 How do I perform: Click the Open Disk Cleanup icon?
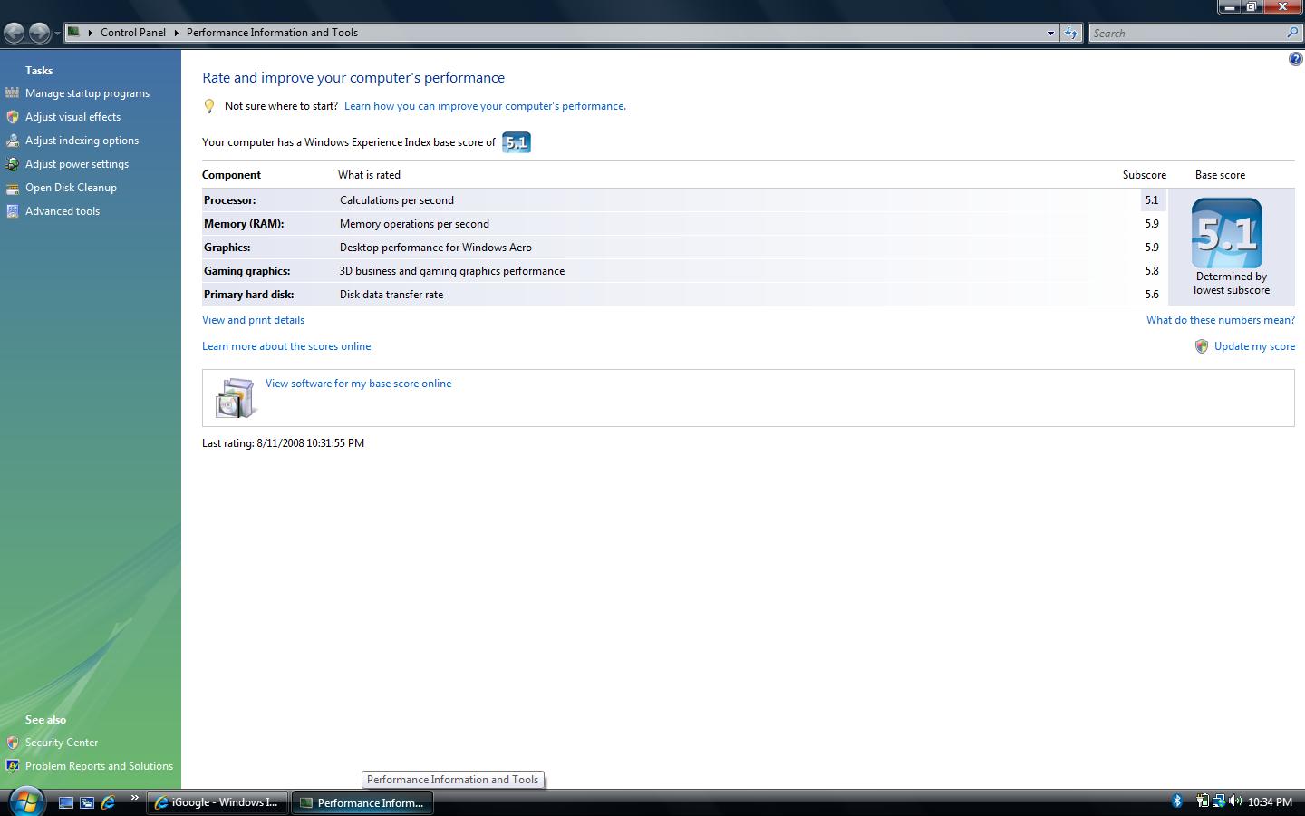click(12, 188)
